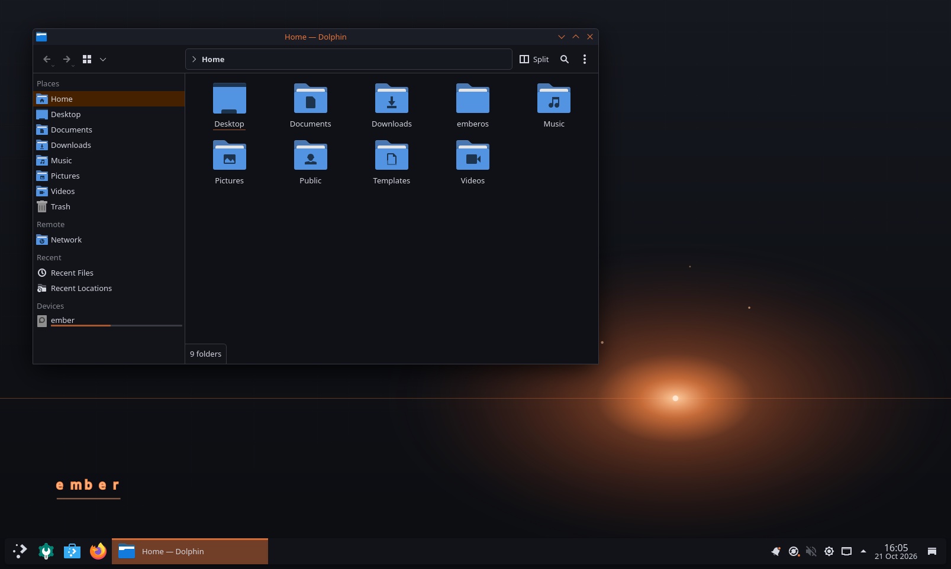The height and width of the screenshot is (569, 951).
Task: Select Music in Places panel
Action: click(109, 160)
